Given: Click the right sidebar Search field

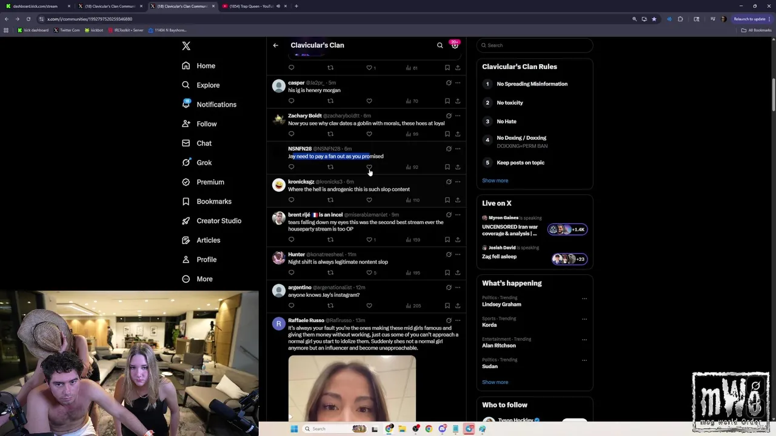Looking at the screenshot, I should (534, 45).
